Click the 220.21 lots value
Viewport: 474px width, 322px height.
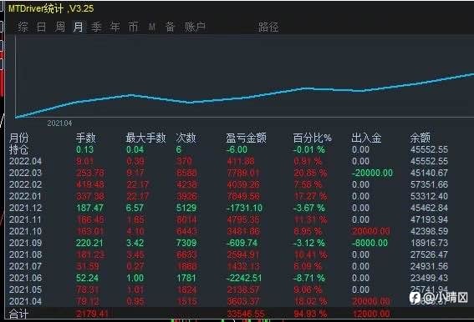[x=89, y=243]
